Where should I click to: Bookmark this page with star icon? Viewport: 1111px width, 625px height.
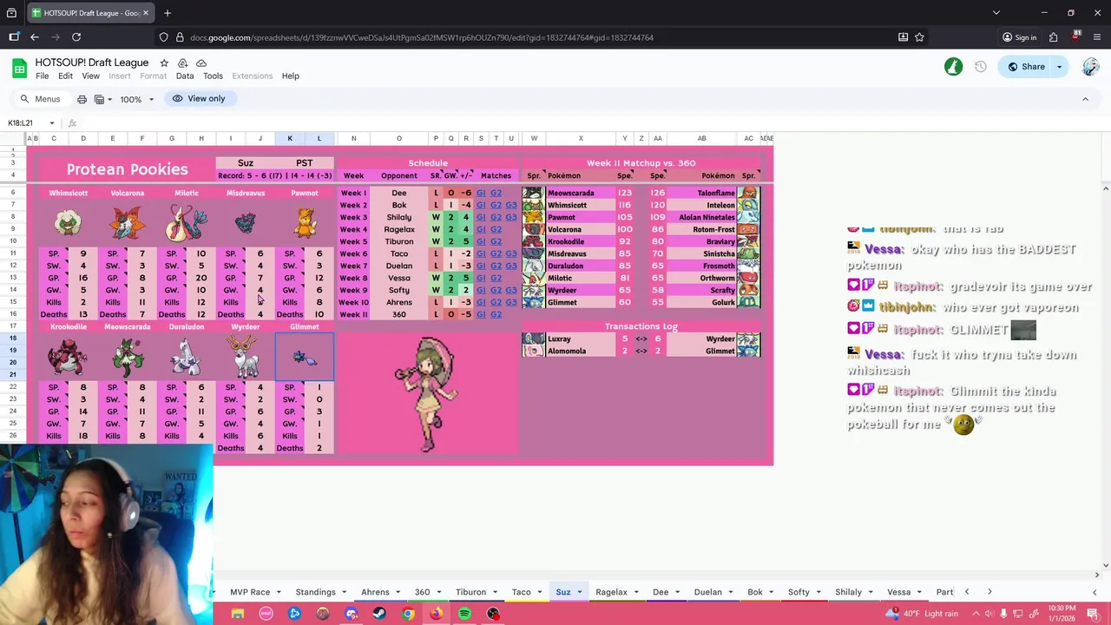(919, 37)
